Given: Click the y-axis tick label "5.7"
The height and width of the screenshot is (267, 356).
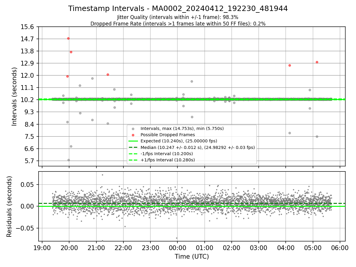Looking at the screenshot, I should [x=29, y=161].
